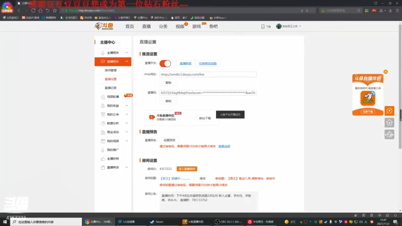The height and width of the screenshot is (226, 402).
Task: Go to 首页 in the top navigation
Action: pos(130,27)
